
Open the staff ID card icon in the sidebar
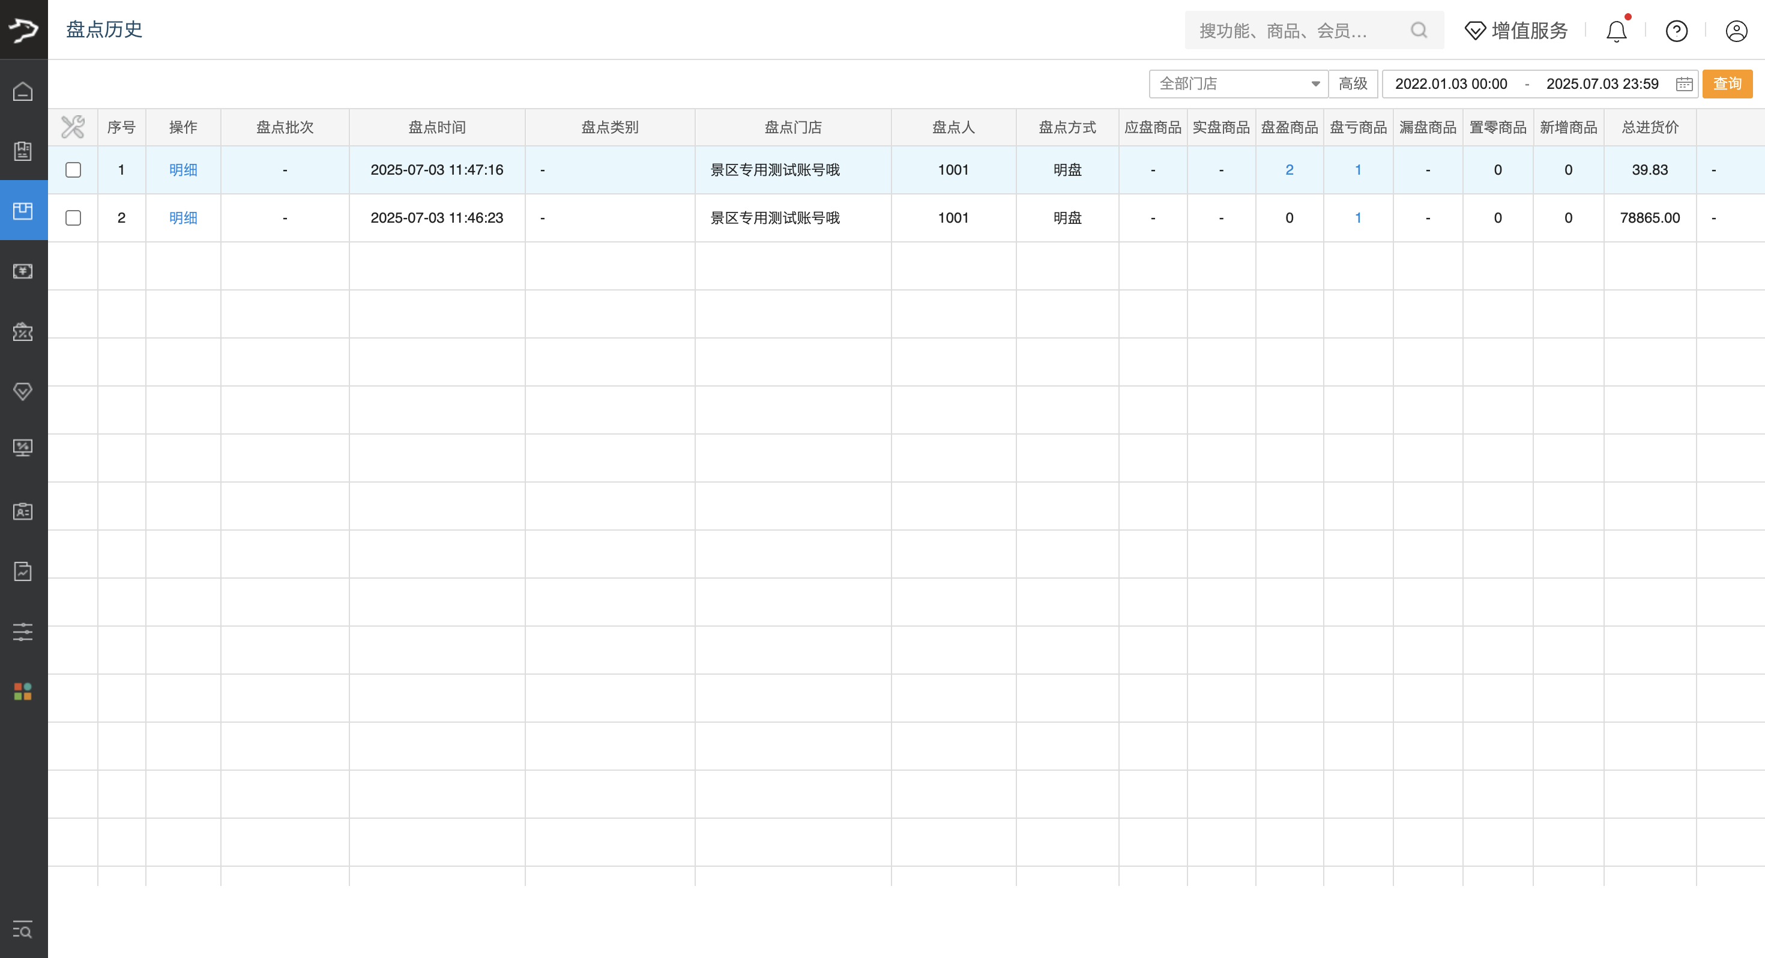pyautogui.click(x=23, y=511)
